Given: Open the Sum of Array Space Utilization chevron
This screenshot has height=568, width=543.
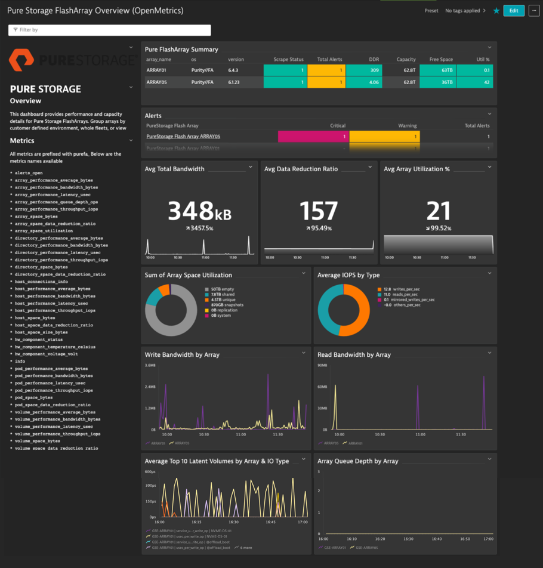Looking at the screenshot, I should pos(304,273).
